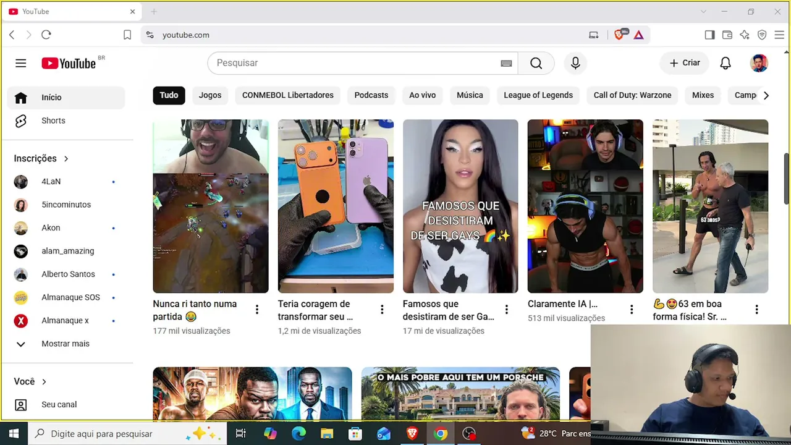Expand the Inscrições section

(x=41, y=158)
